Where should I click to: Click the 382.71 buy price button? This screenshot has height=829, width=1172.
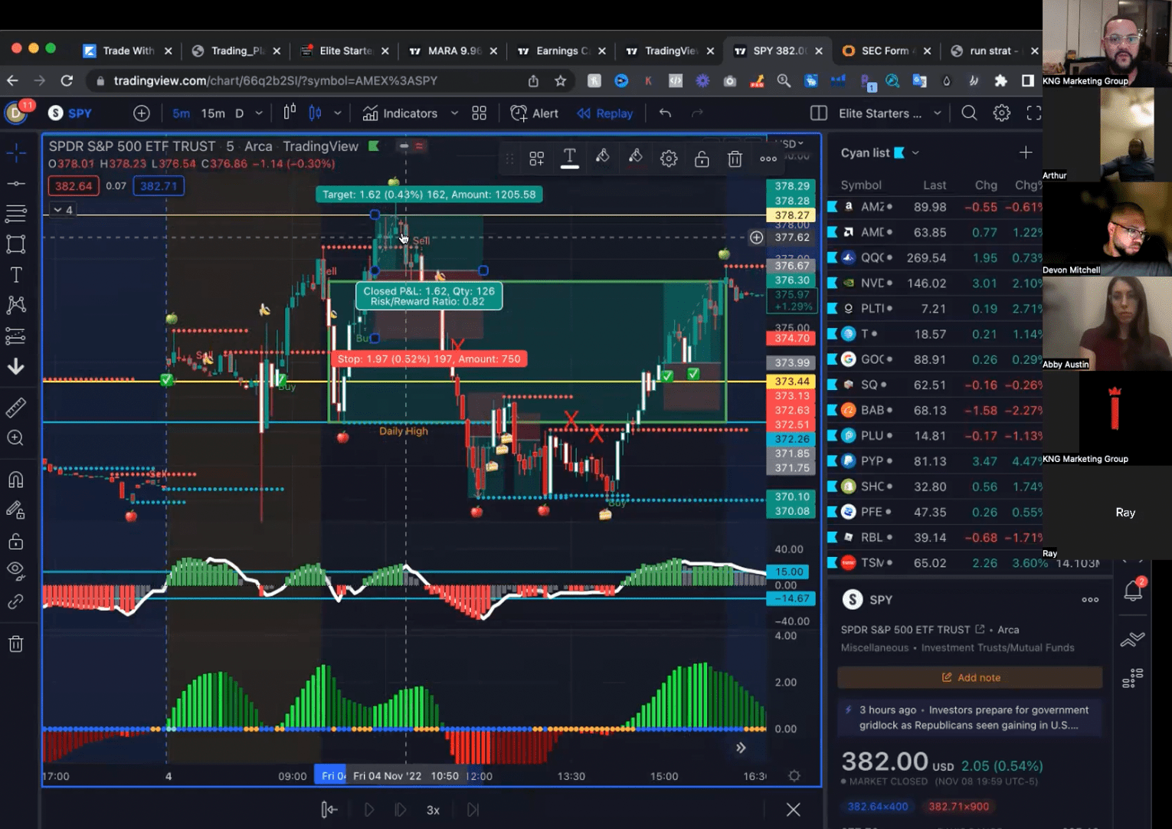point(159,185)
